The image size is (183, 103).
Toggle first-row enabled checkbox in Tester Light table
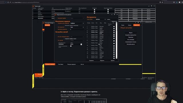click(94, 10)
